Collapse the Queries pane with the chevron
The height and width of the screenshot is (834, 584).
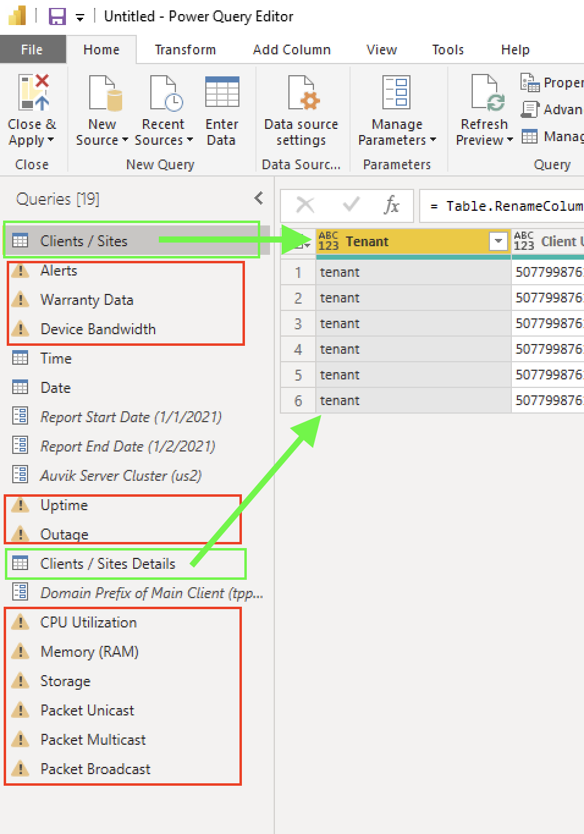(258, 197)
